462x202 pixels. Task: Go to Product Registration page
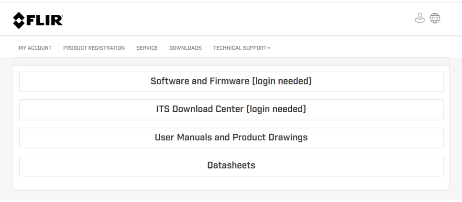point(94,48)
